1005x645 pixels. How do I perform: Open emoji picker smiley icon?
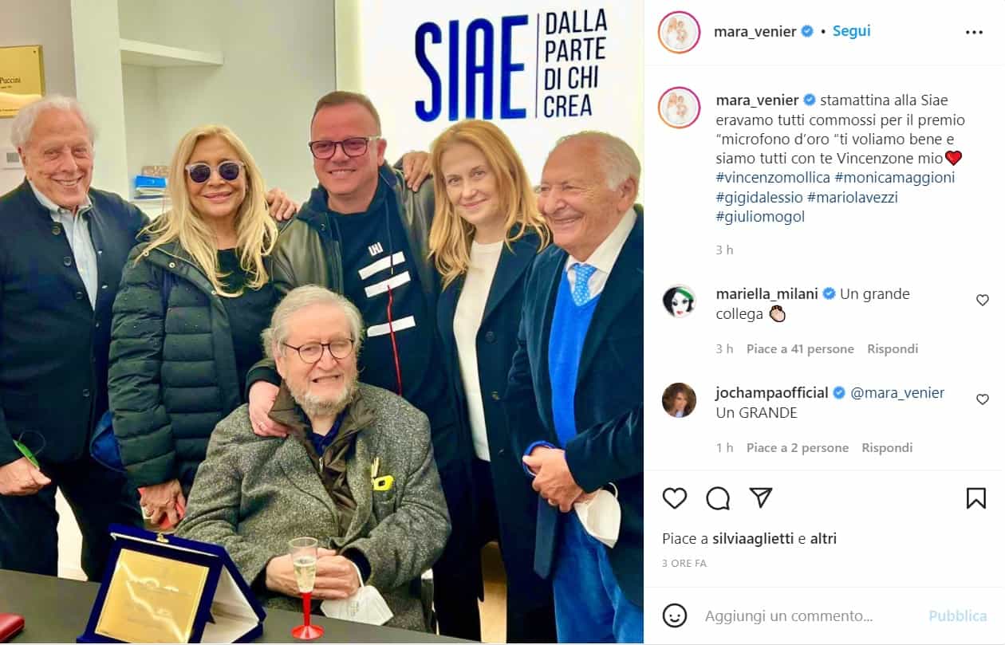(x=675, y=616)
